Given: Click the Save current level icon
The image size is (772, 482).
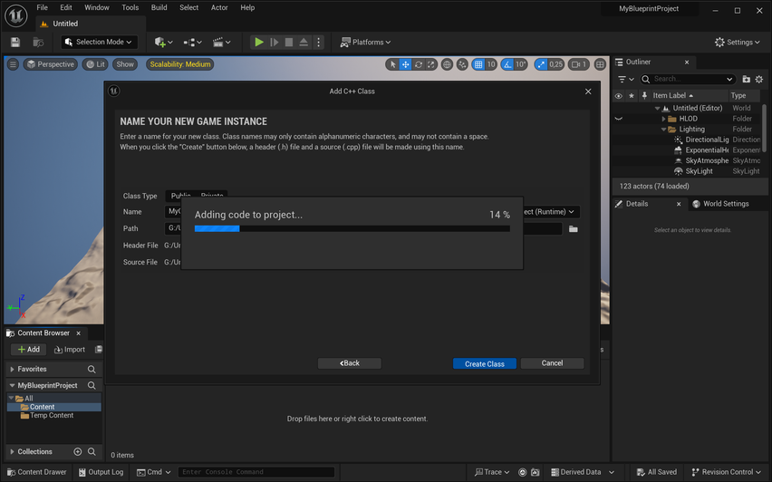Looking at the screenshot, I should pos(15,43).
